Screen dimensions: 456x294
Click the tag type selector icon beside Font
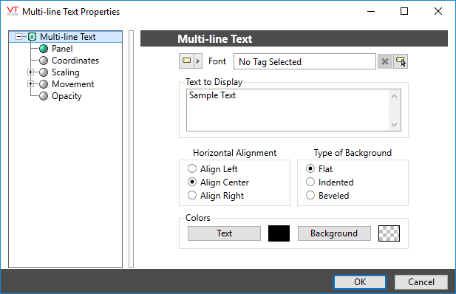pyautogui.click(x=186, y=61)
